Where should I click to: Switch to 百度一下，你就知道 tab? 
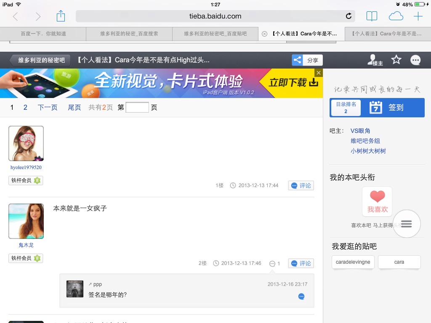(43, 34)
